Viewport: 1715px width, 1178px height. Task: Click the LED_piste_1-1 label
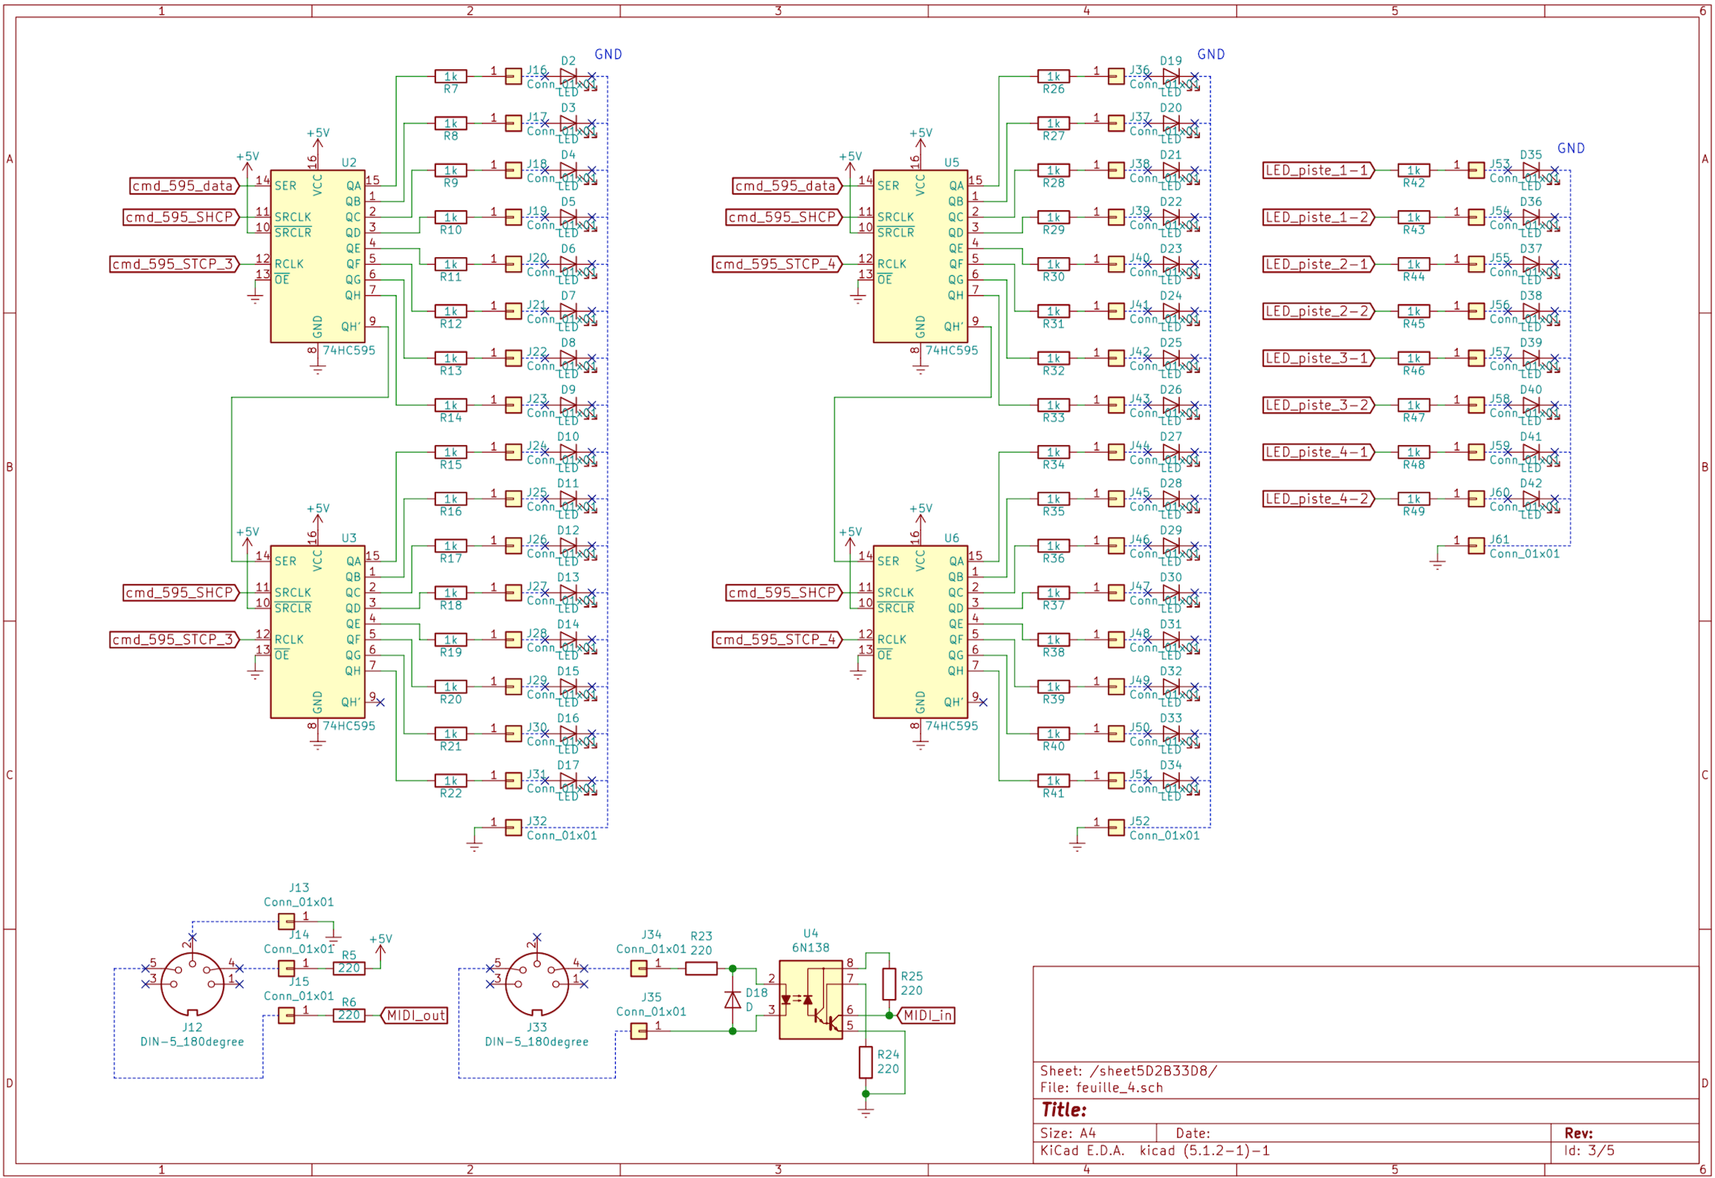[x=1317, y=170]
